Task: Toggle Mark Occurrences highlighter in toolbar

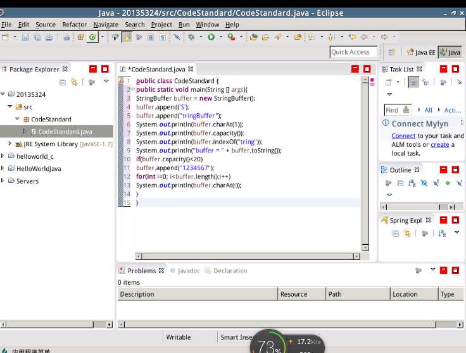Action: point(127,37)
